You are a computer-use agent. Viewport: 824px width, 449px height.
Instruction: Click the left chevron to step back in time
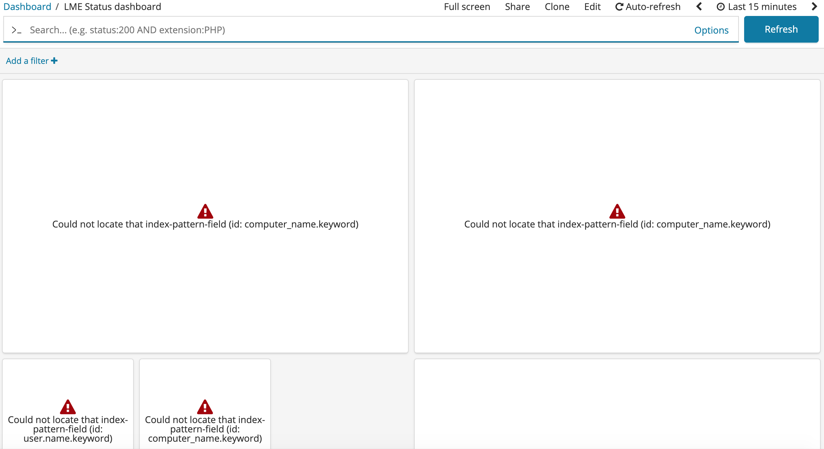click(x=699, y=6)
